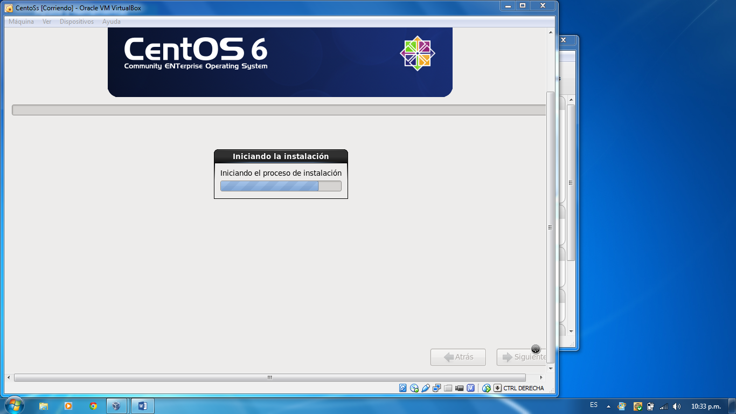Image resolution: width=736 pixels, height=414 pixels.
Task: Click the long overall progress bar below the banner
Action: 279,110
